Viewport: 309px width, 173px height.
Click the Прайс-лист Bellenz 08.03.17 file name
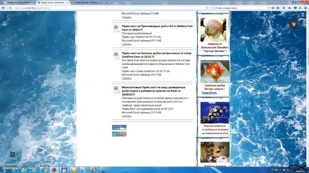point(141,37)
